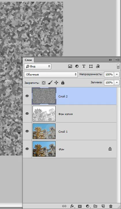Select the Слой 1 layer thumbnail
The image size is (121, 209).
coord(44,131)
